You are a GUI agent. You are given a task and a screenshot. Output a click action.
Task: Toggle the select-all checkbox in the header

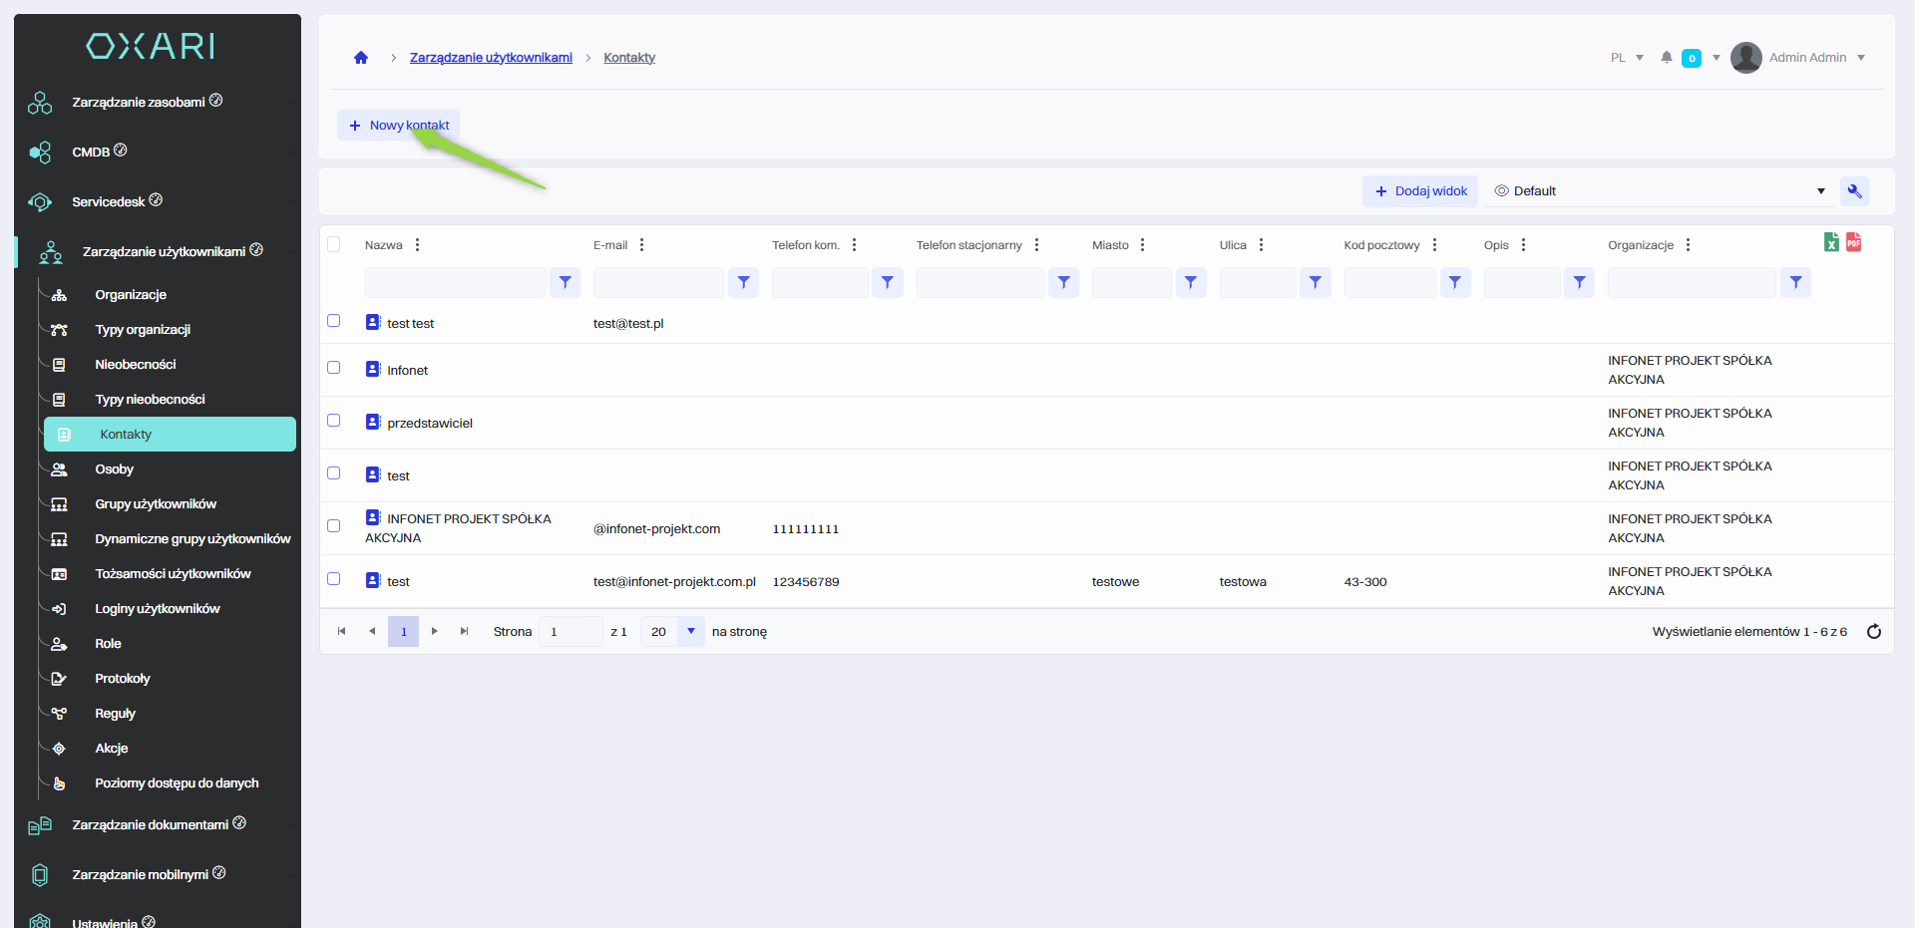pyautogui.click(x=334, y=244)
